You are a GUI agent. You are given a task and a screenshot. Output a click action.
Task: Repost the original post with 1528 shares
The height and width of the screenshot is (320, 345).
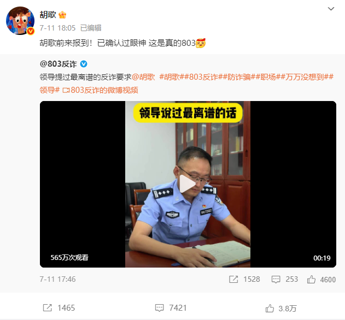point(244,280)
